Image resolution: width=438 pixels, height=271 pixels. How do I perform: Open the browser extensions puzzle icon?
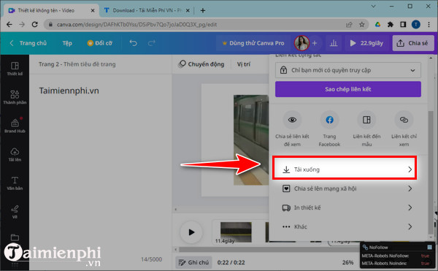[391, 25]
